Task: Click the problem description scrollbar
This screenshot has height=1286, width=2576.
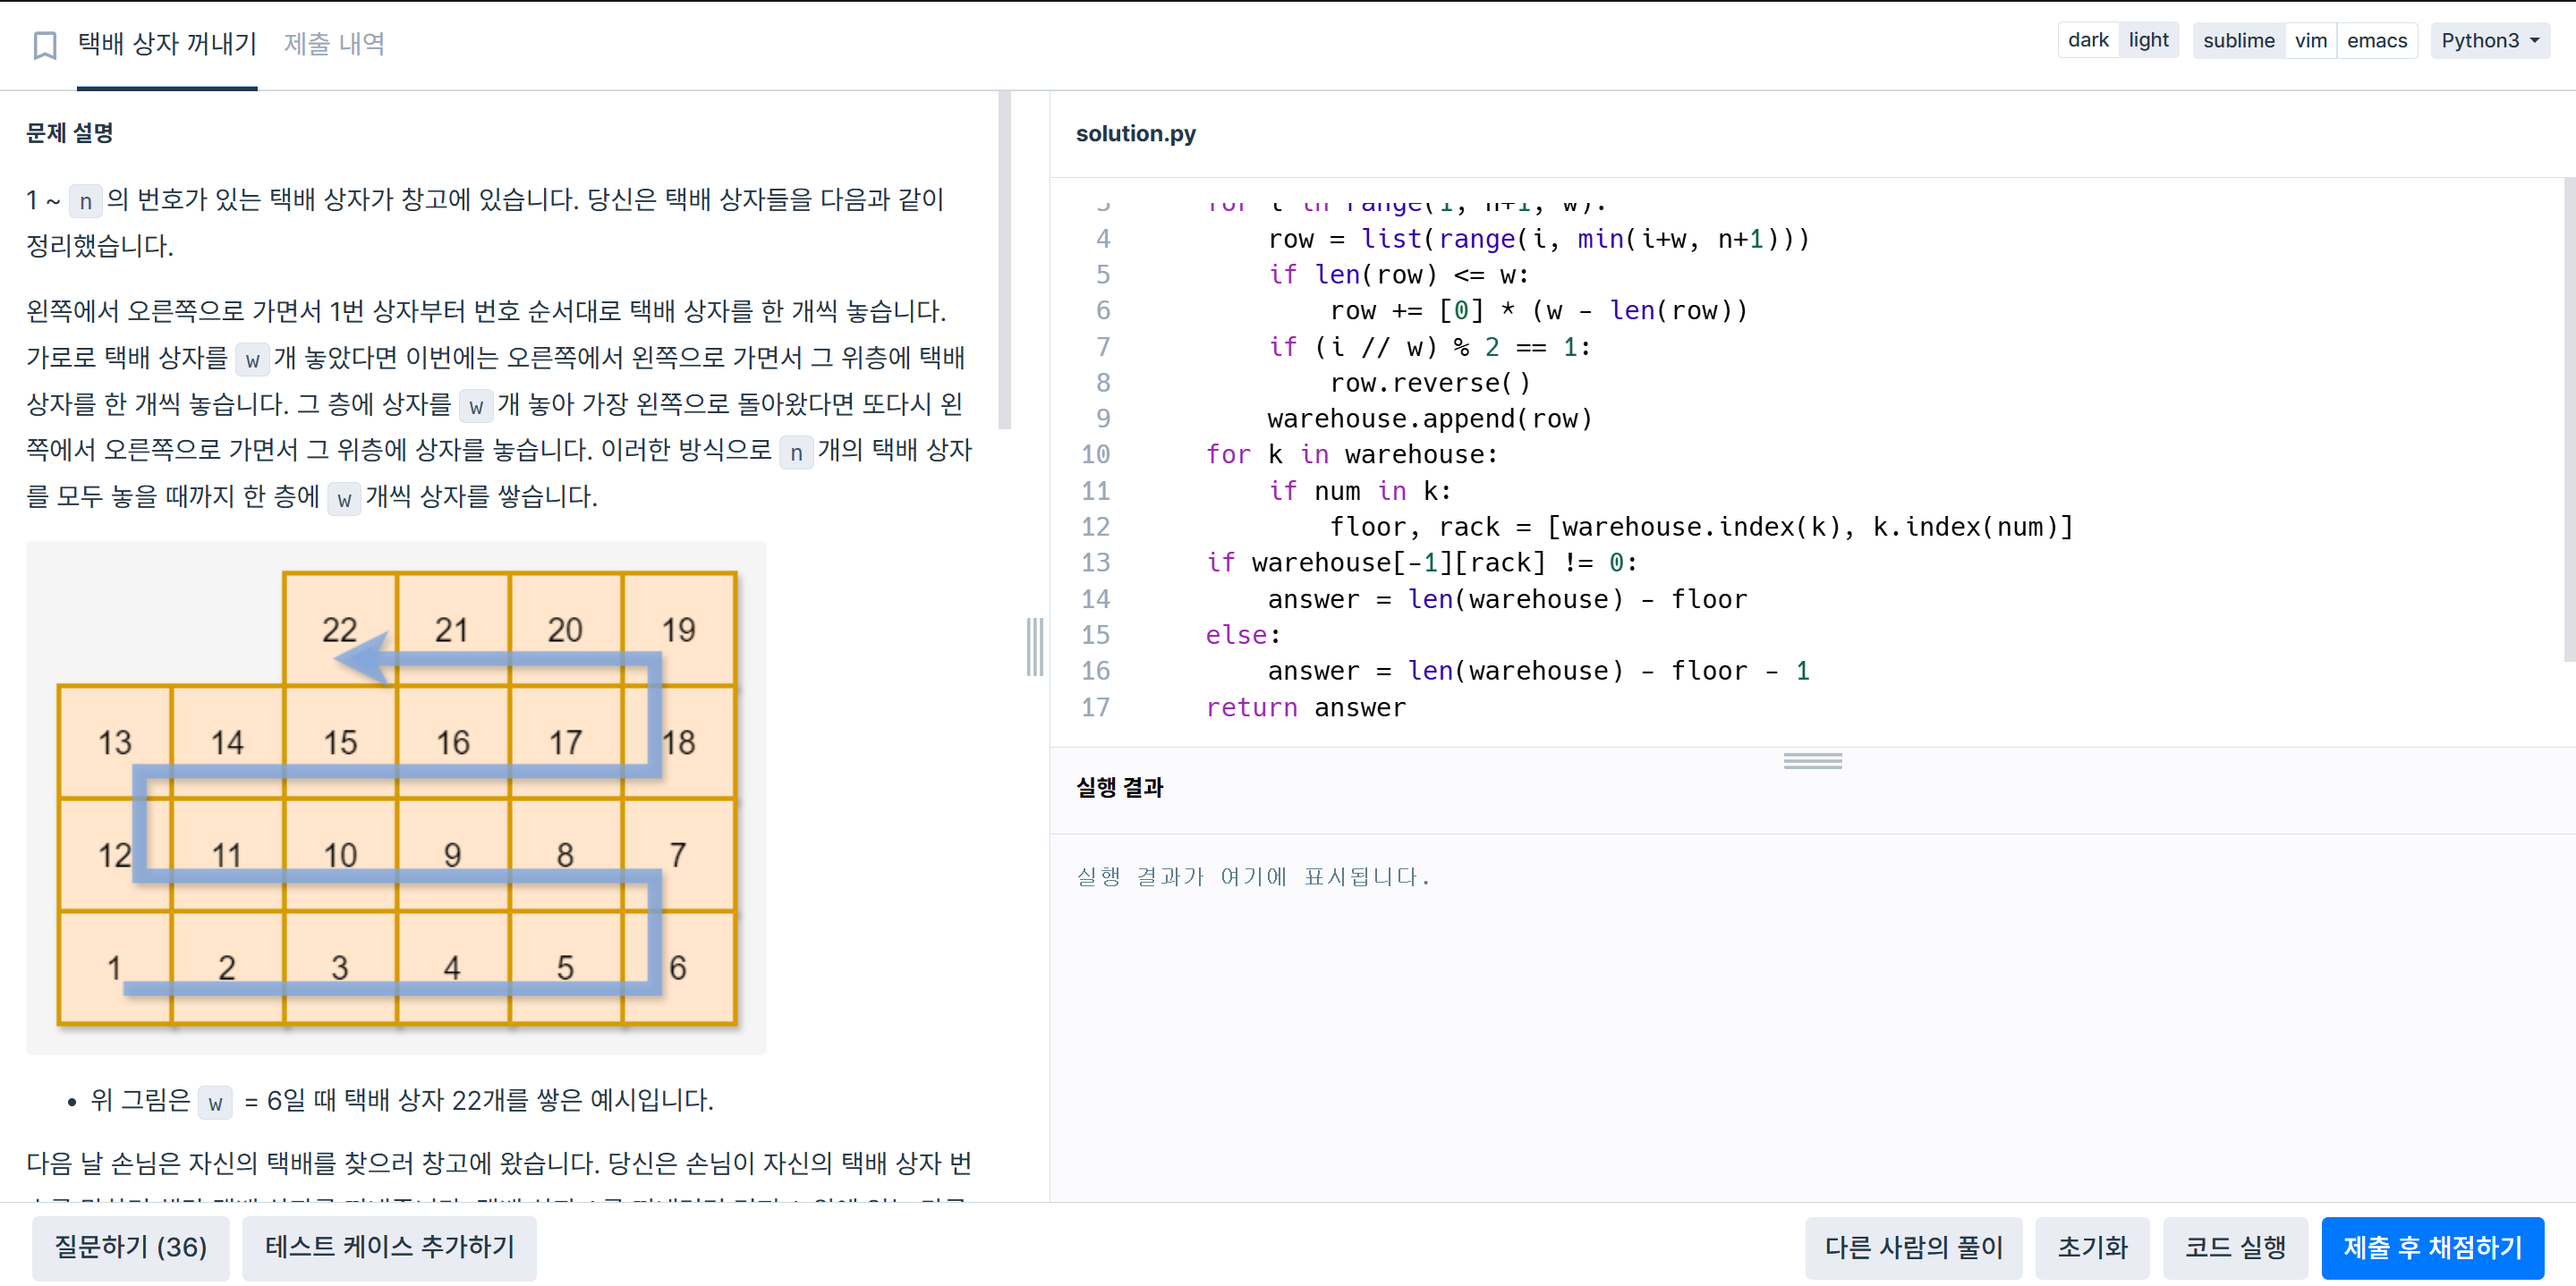Action: tap(1004, 260)
